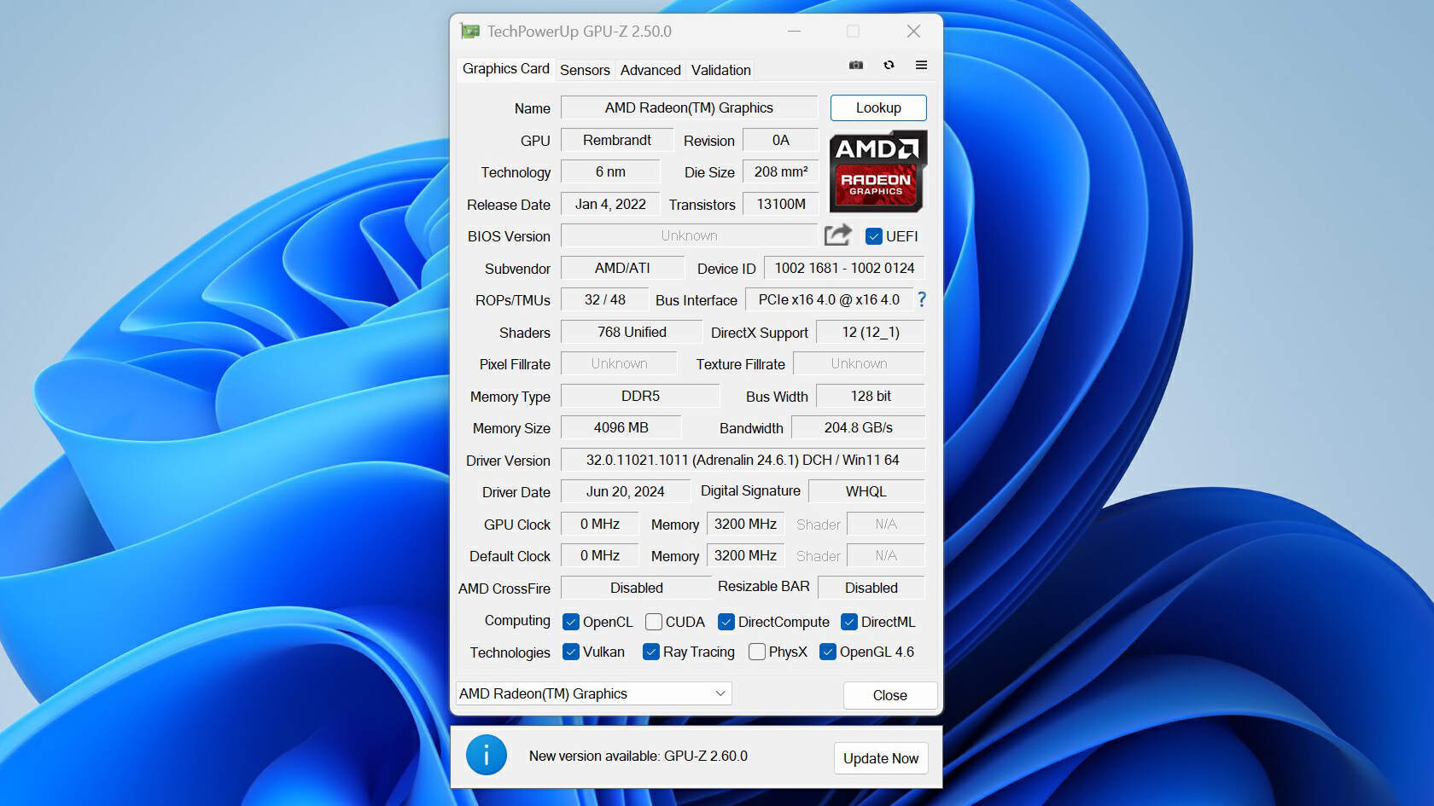Click the refresh icon in GPU-Z toolbar
Screen dimensions: 1434x806
click(x=889, y=65)
